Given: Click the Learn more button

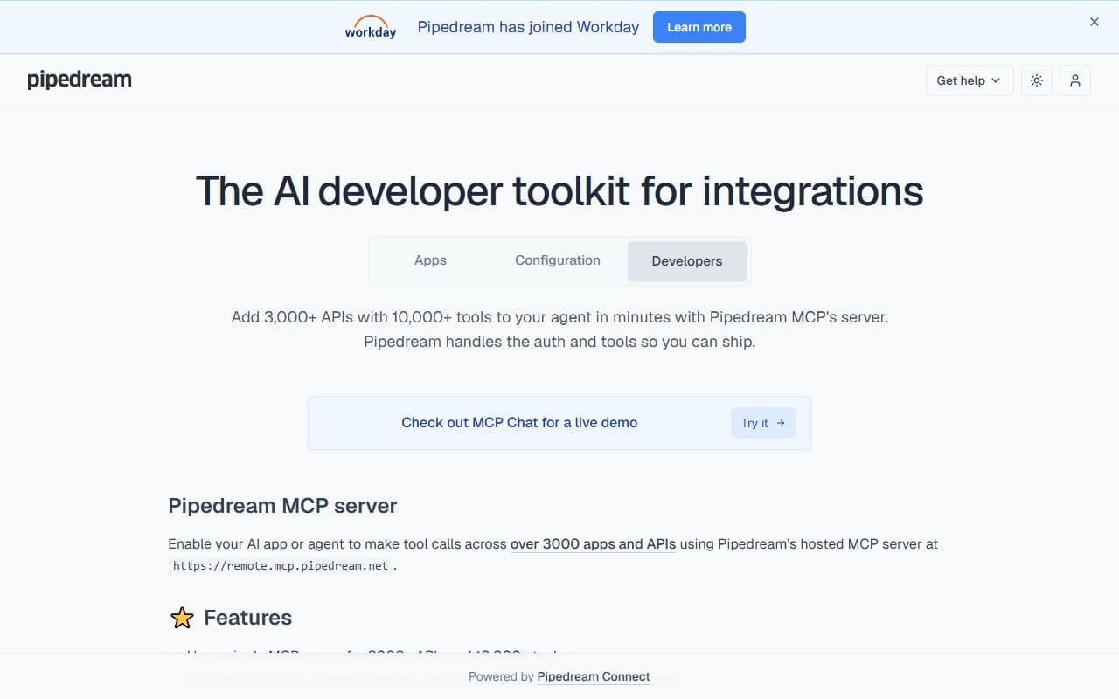Looking at the screenshot, I should tap(699, 27).
